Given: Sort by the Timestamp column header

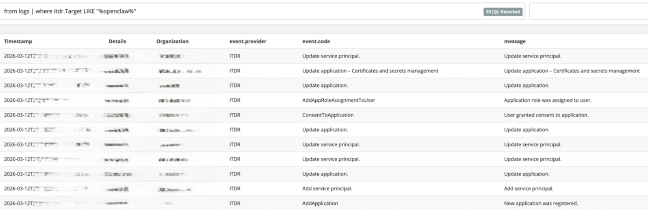Looking at the screenshot, I should click(x=18, y=41).
